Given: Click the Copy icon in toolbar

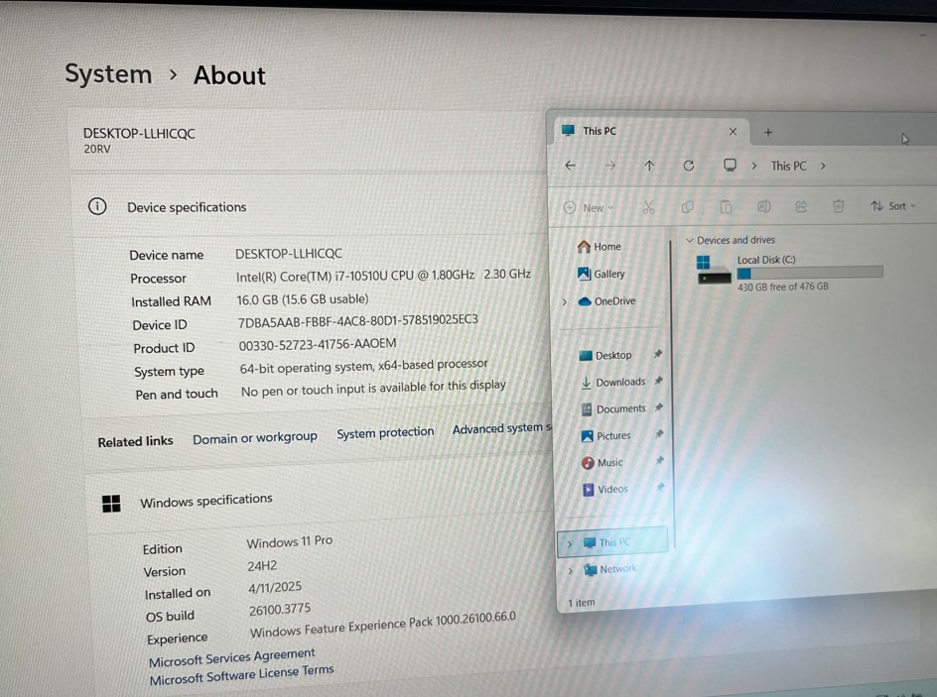Looking at the screenshot, I should [x=687, y=207].
